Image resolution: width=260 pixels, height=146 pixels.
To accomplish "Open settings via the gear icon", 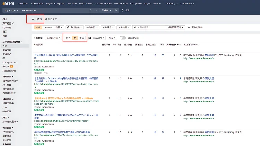I will pos(122,10).
